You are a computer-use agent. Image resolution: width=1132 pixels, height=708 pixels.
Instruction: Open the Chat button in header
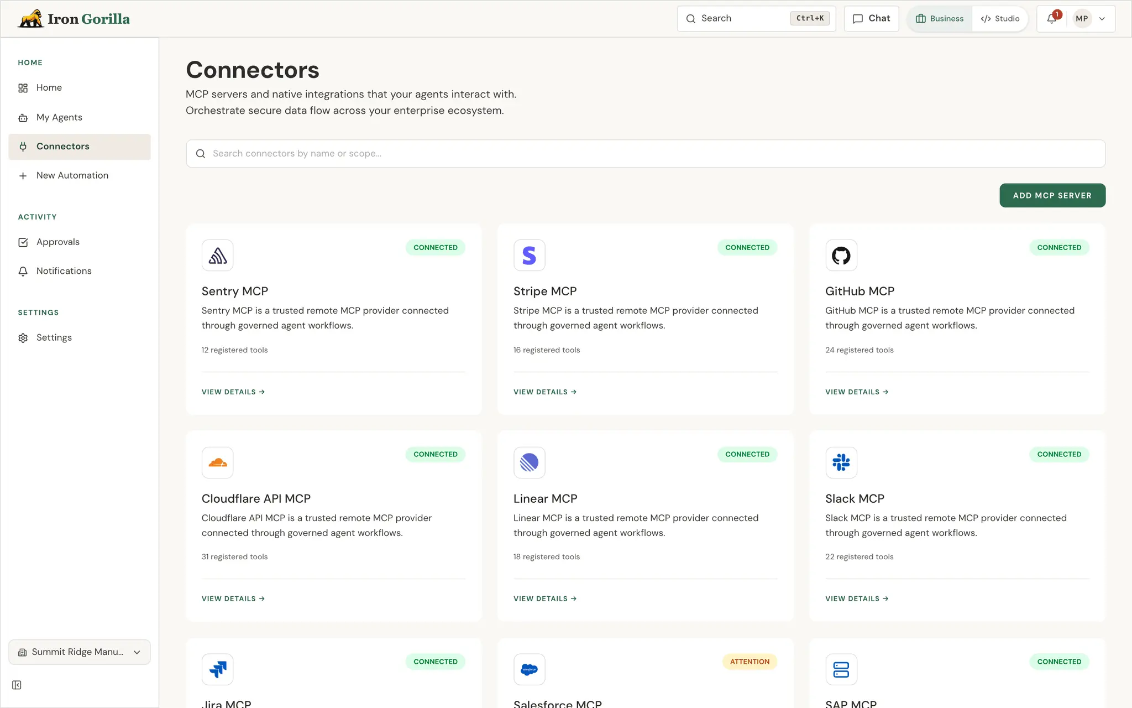(872, 19)
